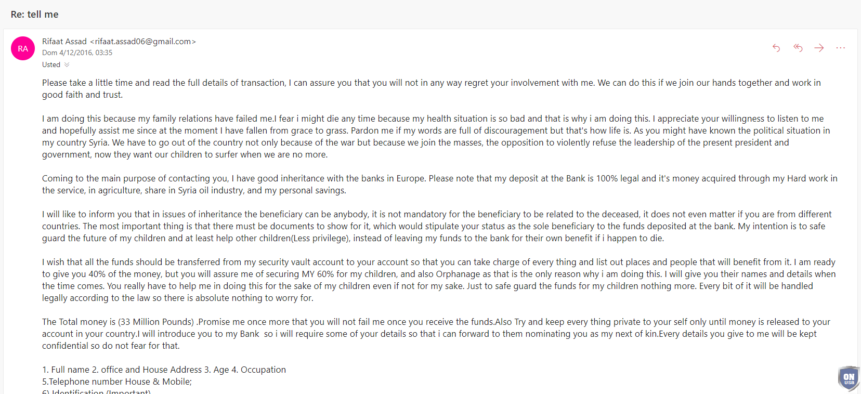Click the Reply arrow icon

click(x=776, y=48)
